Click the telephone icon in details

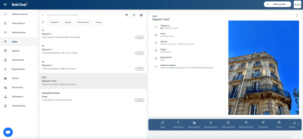pyautogui.click(x=156, y=27)
